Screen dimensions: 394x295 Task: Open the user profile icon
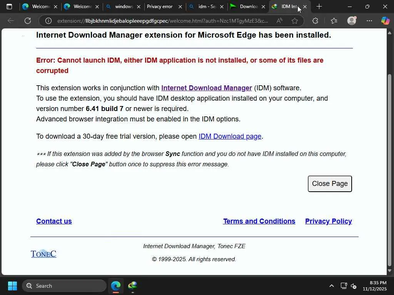[x=352, y=21]
